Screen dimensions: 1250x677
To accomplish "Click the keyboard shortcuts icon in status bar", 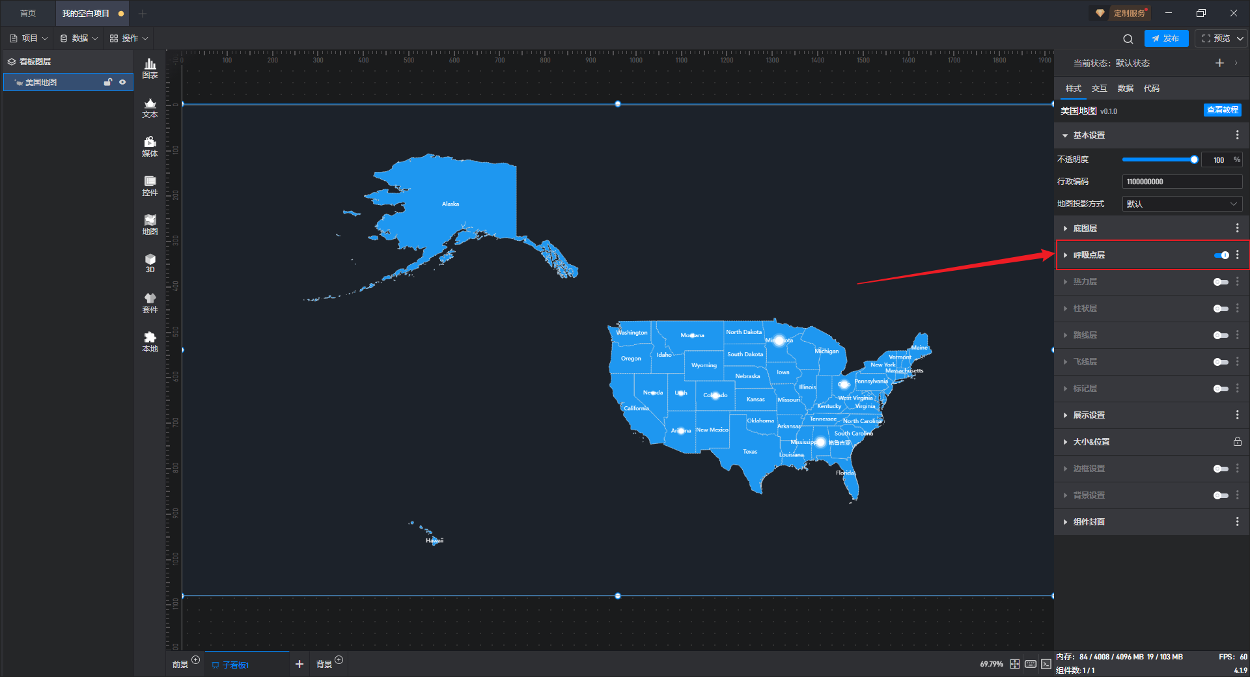I will pyautogui.click(x=1031, y=664).
